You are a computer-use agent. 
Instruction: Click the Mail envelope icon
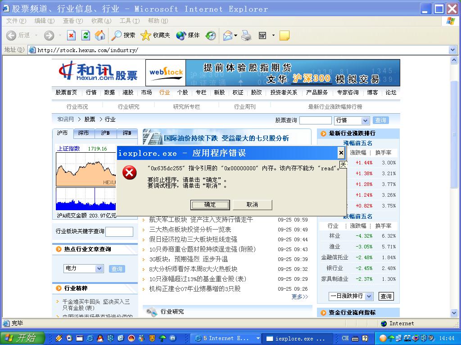(228, 35)
